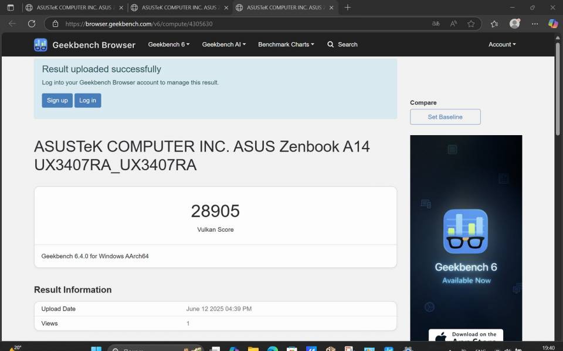Click the 'Views' row label
This screenshot has height=351, width=563.
pos(49,324)
